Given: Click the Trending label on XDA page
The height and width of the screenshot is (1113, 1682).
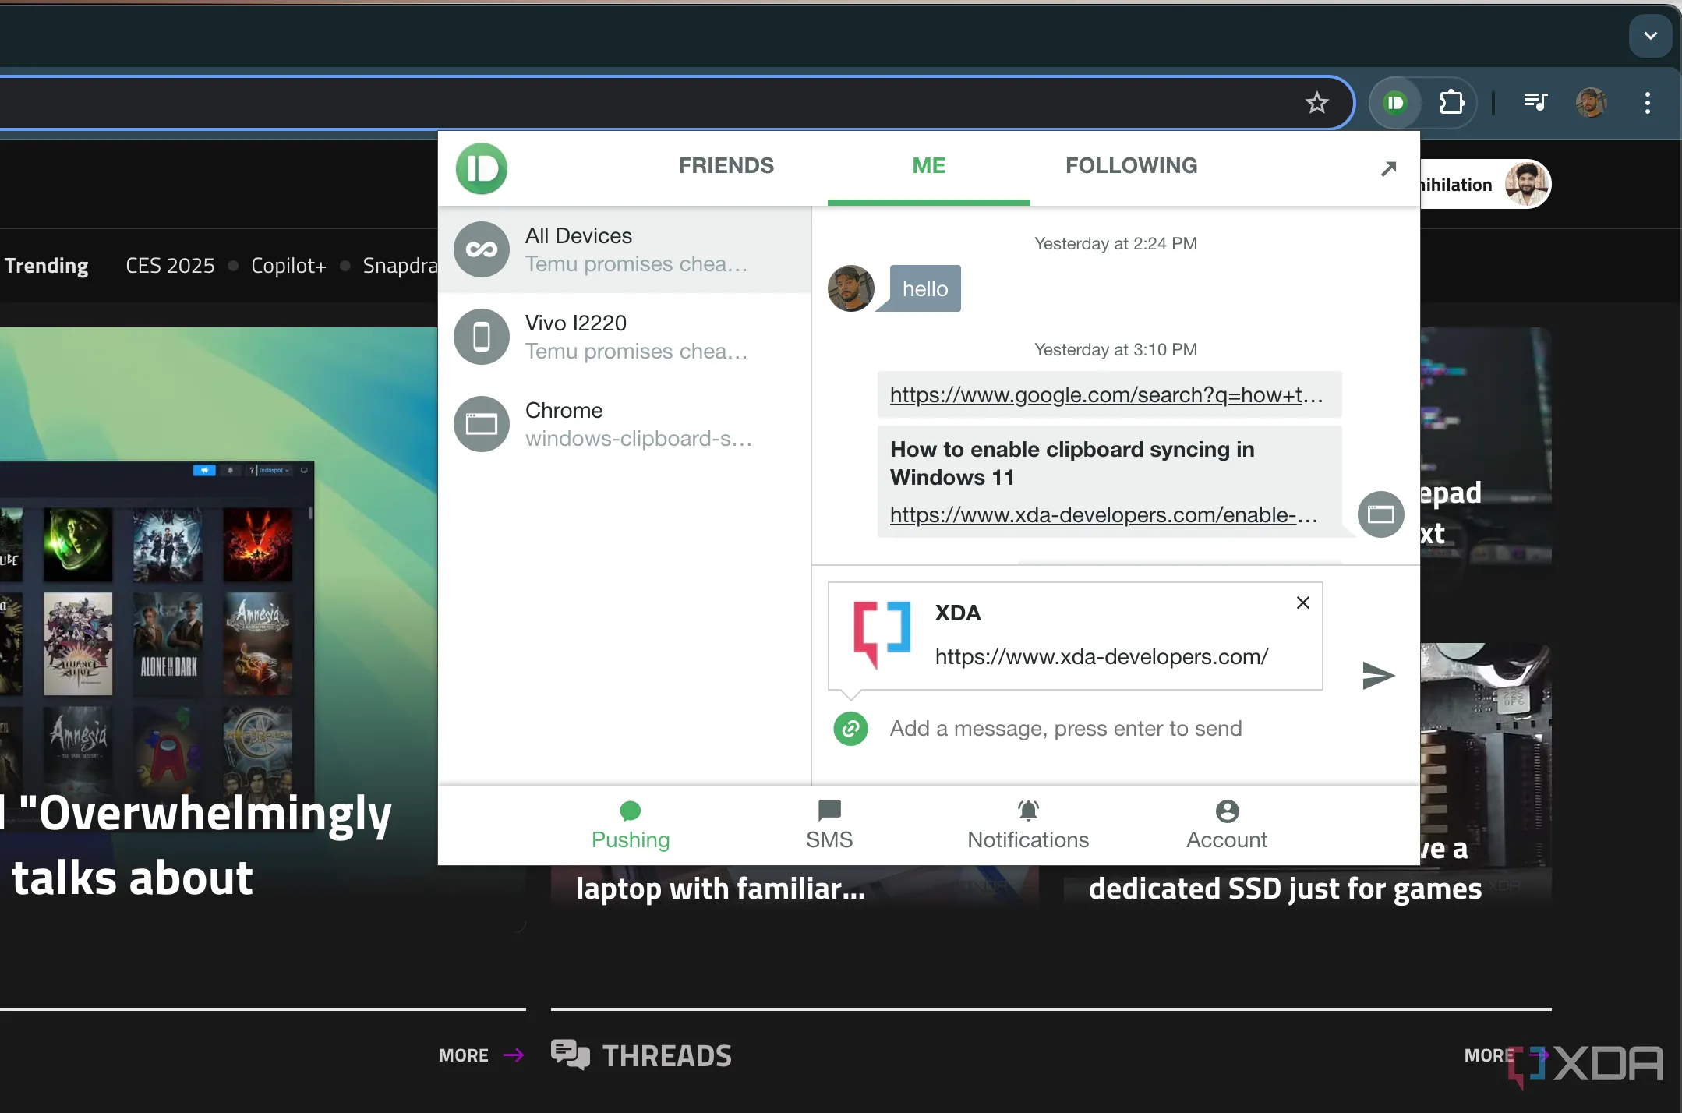Looking at the screenshot, I should (46, 266).
